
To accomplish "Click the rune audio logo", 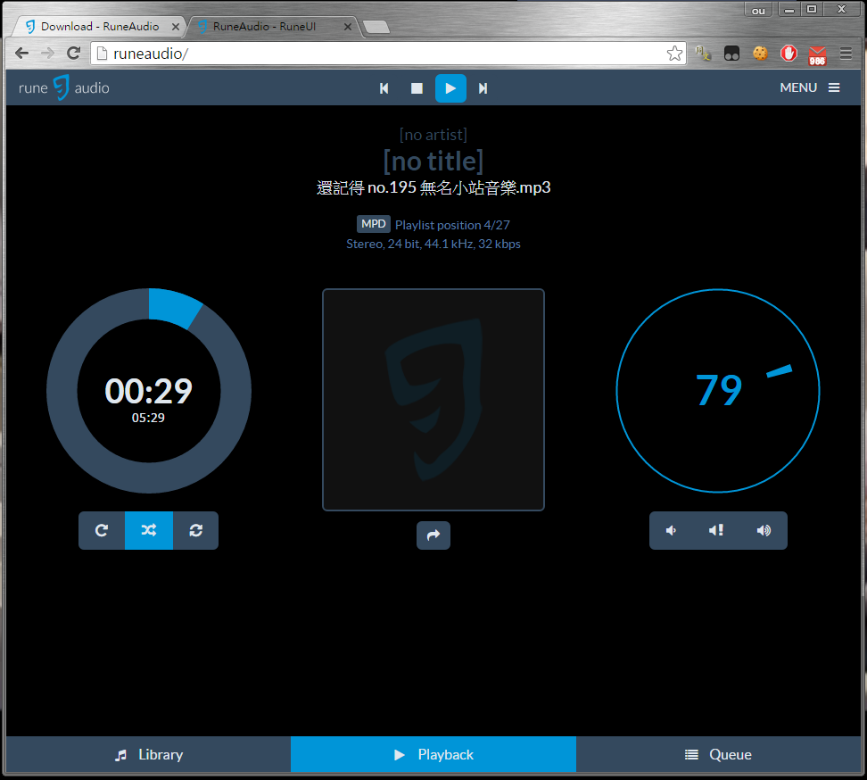I will (64, 87).
